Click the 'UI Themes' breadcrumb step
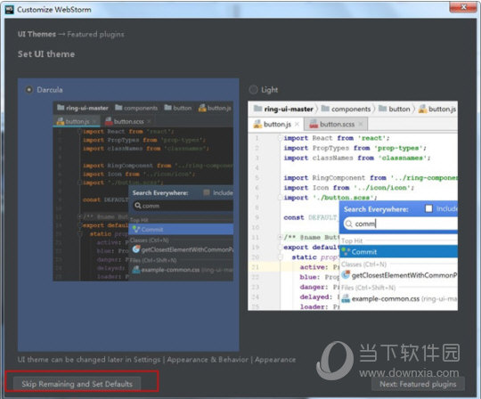The image size is (481, 399). pos(37,34)
